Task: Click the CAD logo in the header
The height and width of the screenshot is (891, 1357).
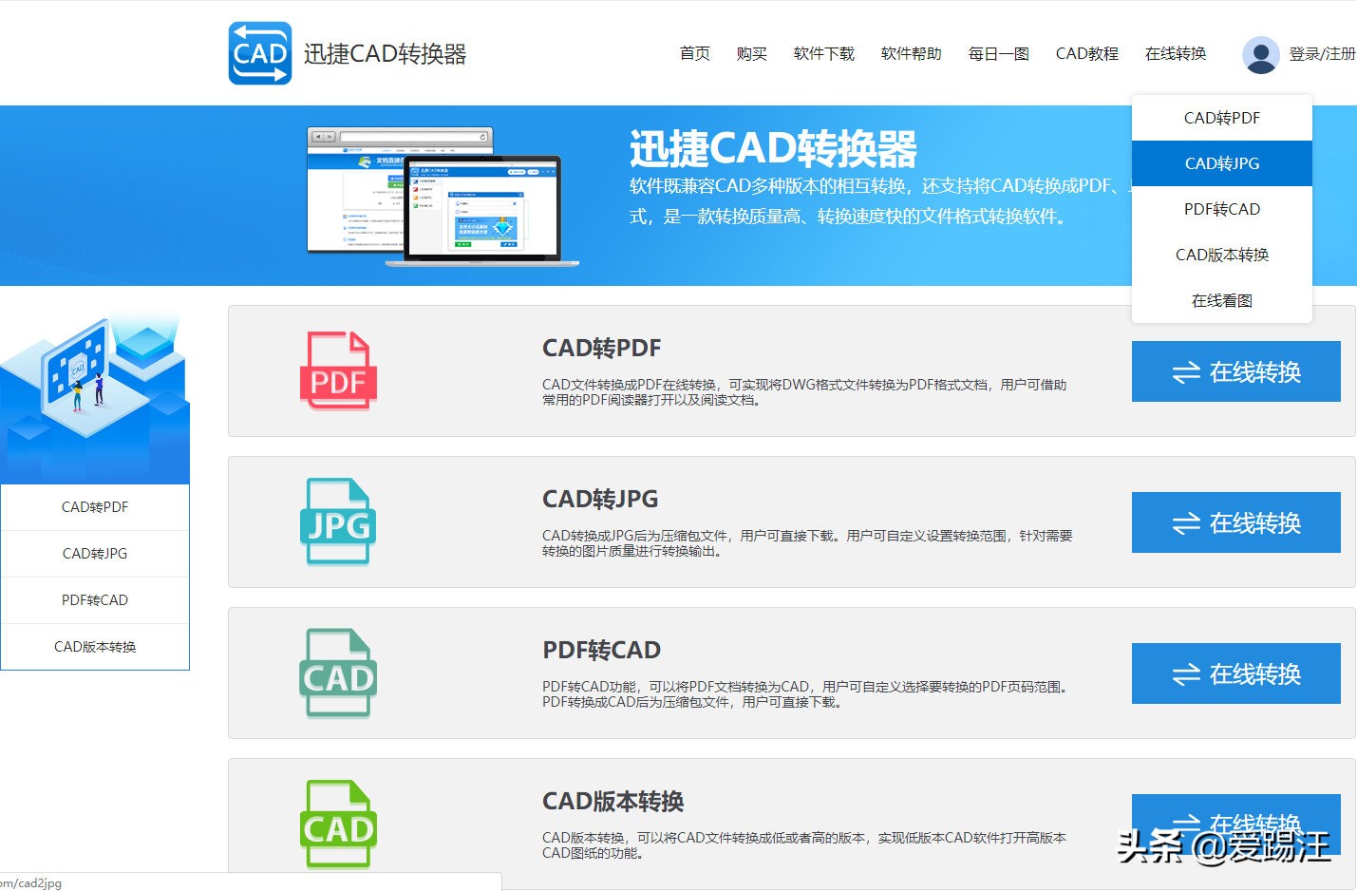Action: tap(258, 53)
